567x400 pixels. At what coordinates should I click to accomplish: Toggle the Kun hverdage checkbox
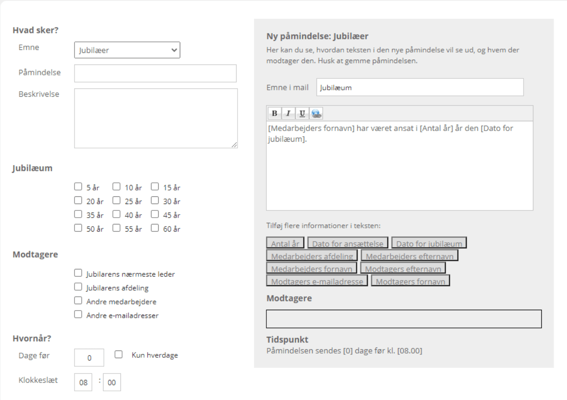point(119,354)
